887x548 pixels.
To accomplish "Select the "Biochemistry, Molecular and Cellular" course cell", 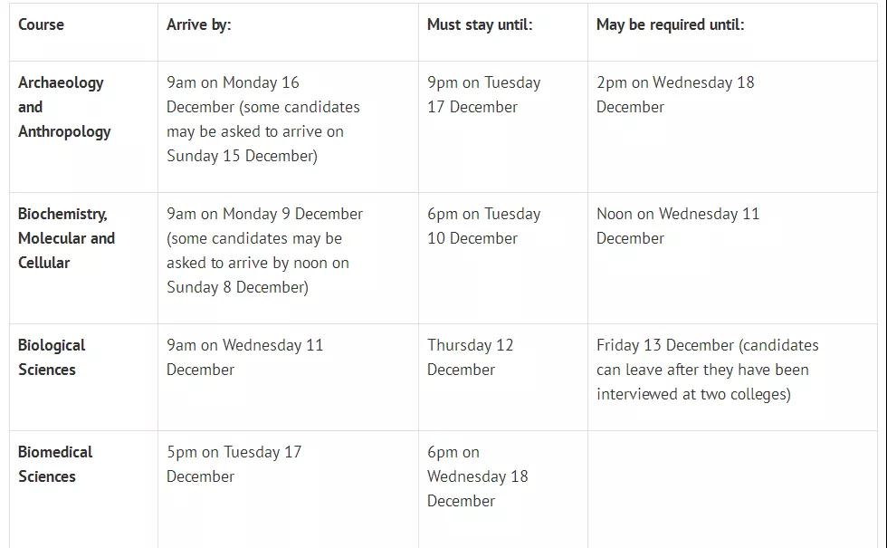I will pos(66,238).
